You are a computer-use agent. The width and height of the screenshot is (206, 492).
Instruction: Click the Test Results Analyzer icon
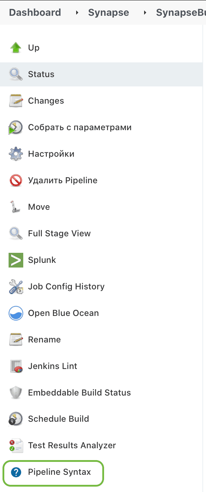coord(16,446)
